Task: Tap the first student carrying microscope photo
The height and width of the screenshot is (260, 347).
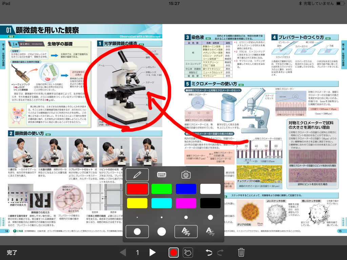Action: coord(22,152)
